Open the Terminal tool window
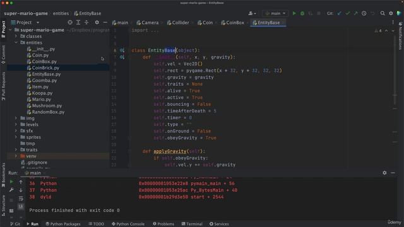 click(192, 224)
